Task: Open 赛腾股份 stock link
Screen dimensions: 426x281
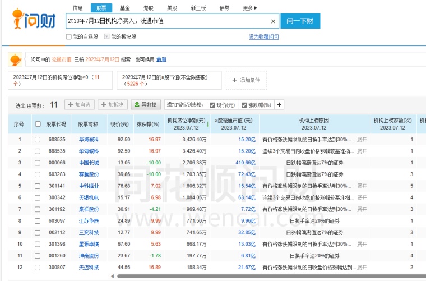Action: coord(89,174)
